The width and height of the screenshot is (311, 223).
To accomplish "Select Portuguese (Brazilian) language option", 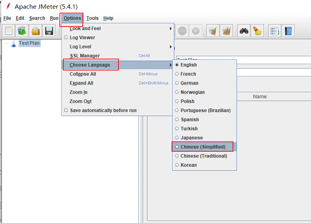I will pyautogui.click(x=204, y=111).
